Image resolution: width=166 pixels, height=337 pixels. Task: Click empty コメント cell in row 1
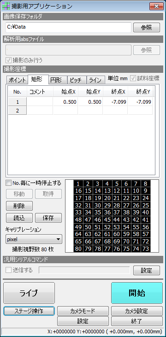40,102
